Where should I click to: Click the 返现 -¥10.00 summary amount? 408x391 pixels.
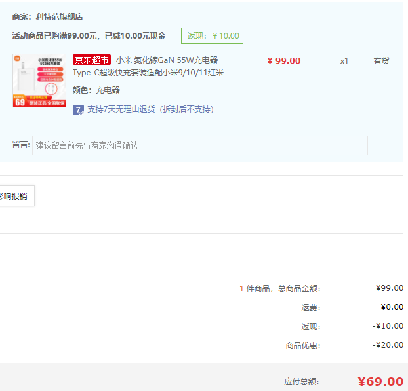pyautogui.click(x=388, y=326)
